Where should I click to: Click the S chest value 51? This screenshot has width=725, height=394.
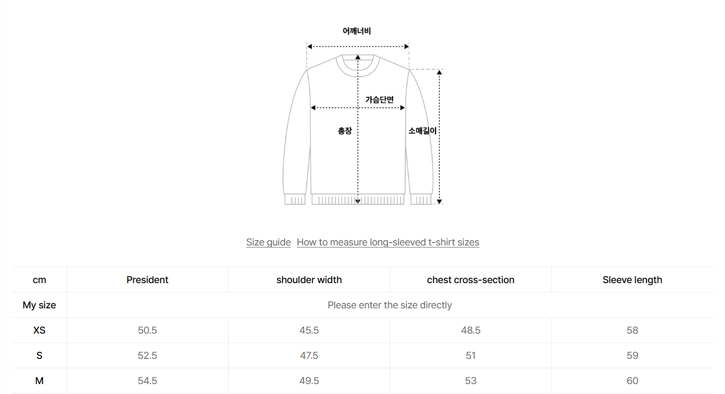point(471,355)
